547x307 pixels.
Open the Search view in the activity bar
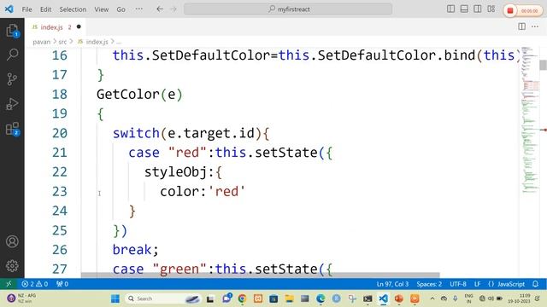click(12, 55)
